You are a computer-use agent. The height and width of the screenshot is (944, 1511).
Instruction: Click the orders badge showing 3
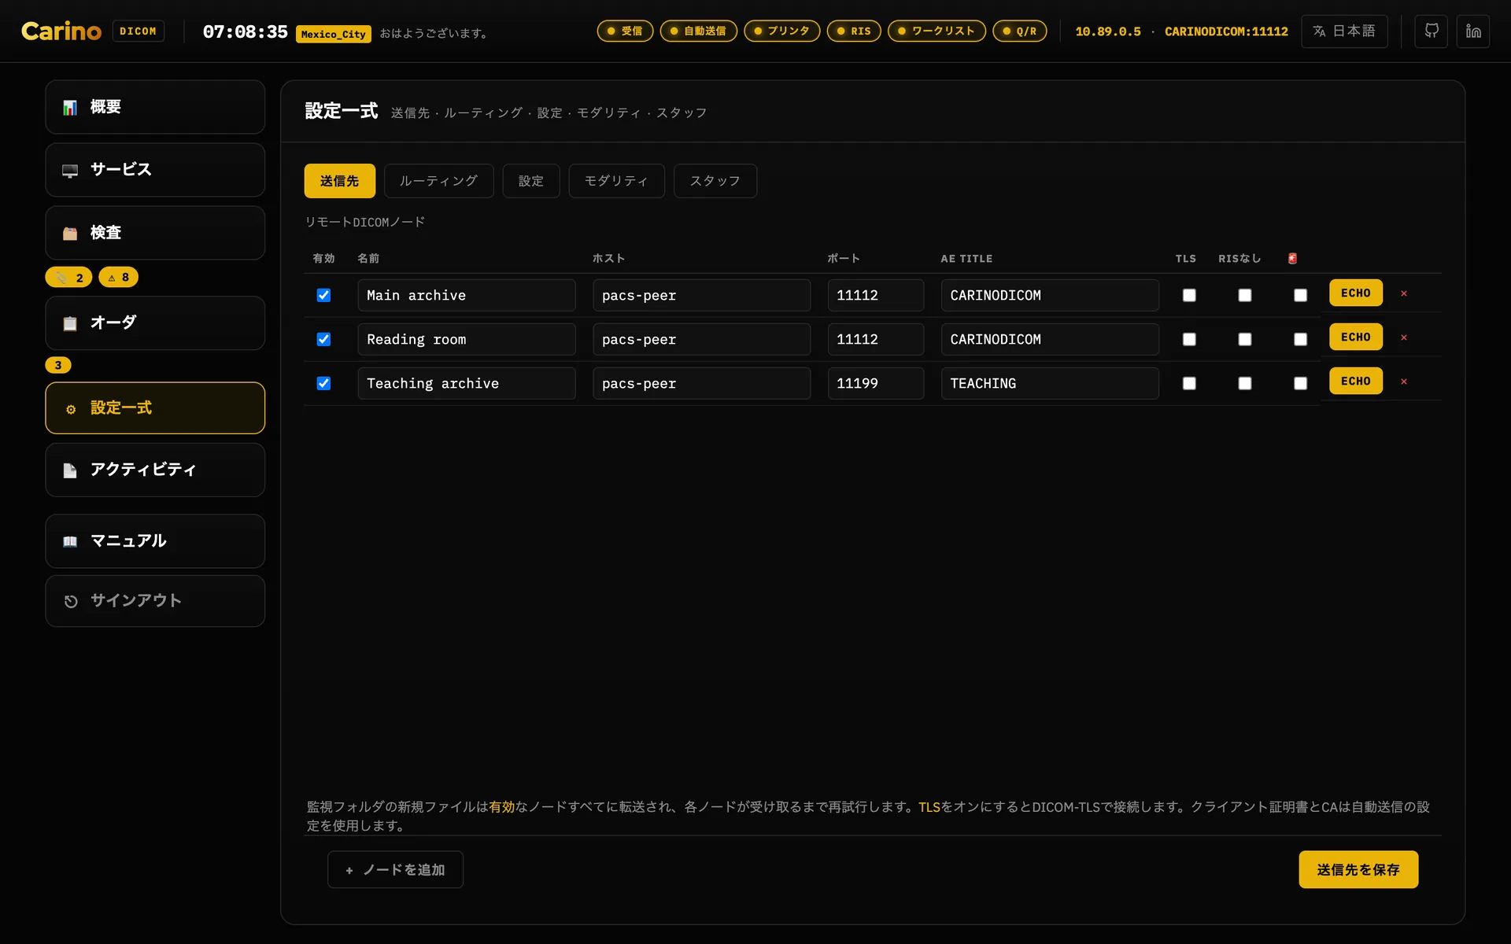[x=58, y=365]
